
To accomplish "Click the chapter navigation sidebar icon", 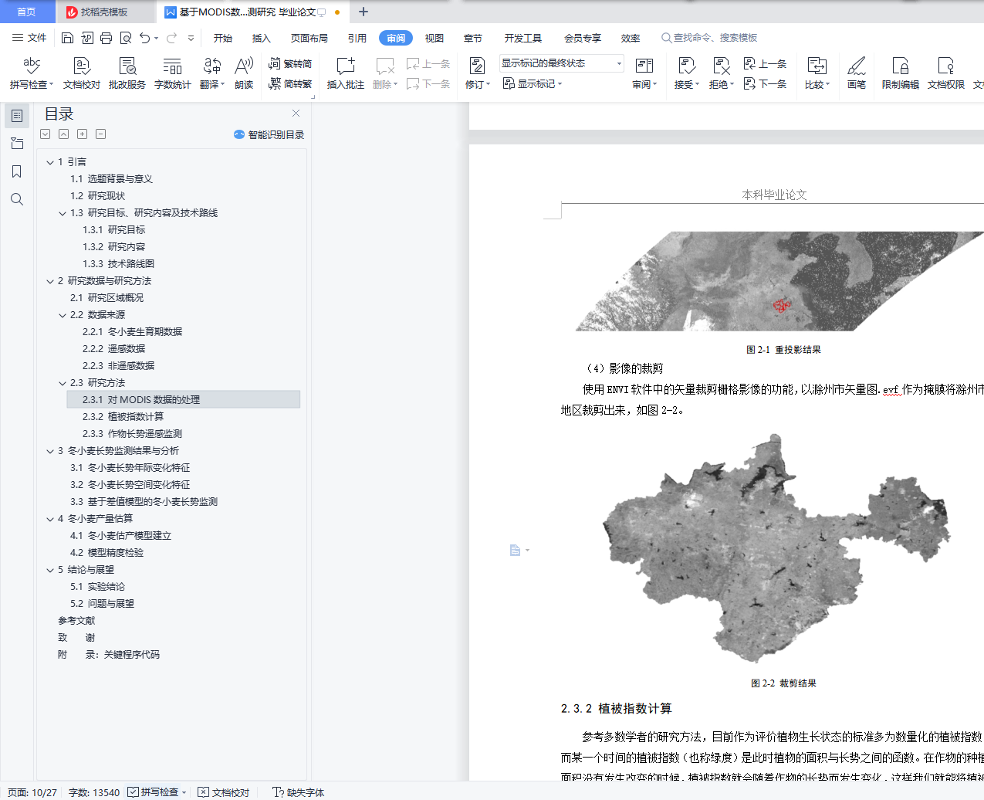I will pos(17,144).
